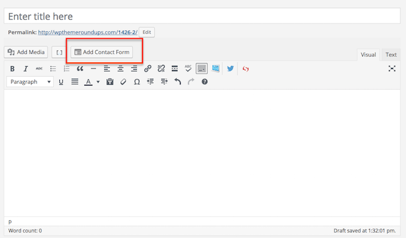Enable distraction-free fullscreen mode
The height and width of the screenshot is (238, 406).
click(391, 68)
